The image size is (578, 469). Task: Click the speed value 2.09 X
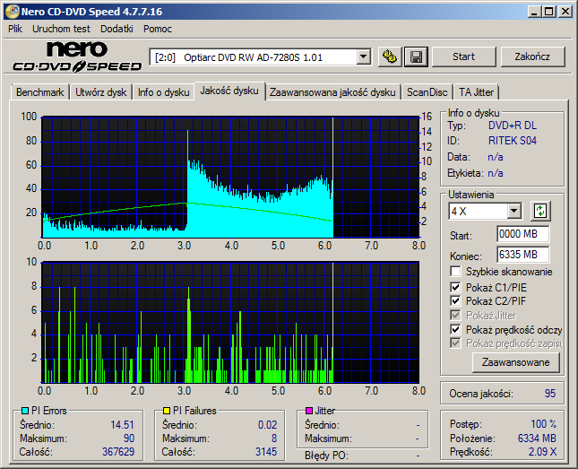(542, 452)
